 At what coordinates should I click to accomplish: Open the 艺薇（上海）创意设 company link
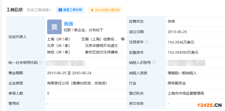coord(100,39)
